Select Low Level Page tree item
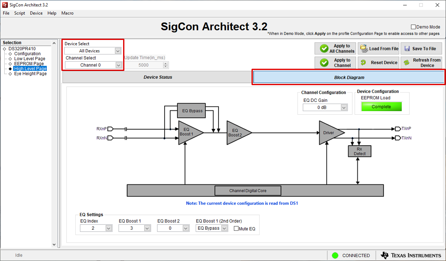The height and width of the screenshot is (261, 446). tap(29, 59)
